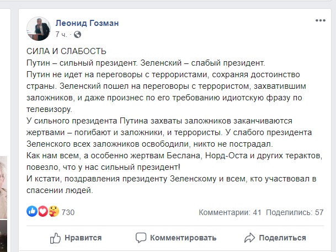Open the 'Поделиться' share options

point(282,238)
